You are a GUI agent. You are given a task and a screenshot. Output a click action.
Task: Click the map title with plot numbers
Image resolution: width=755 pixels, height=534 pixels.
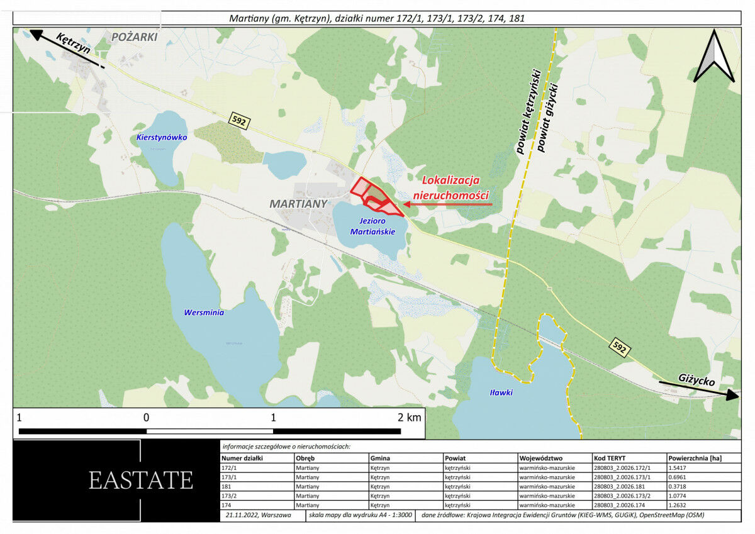tap(376, 18)
